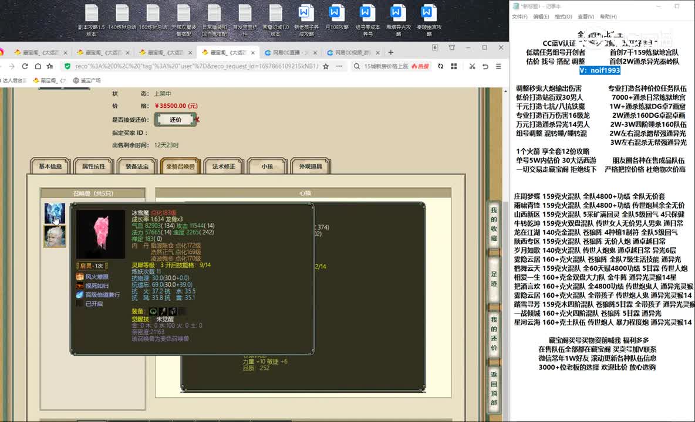Open the browser home page icon

(x=38, y=66)
